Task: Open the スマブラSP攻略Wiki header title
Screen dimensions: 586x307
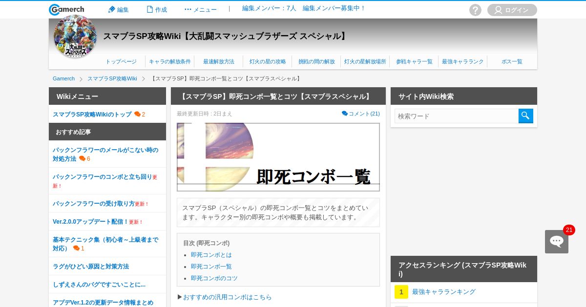Action: coord(226,36)
